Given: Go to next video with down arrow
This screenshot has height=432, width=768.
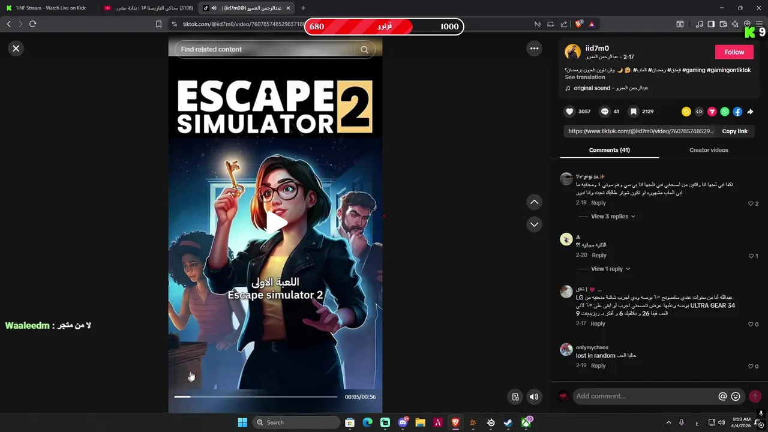Looking at the screenshot, I should (534, 224).
